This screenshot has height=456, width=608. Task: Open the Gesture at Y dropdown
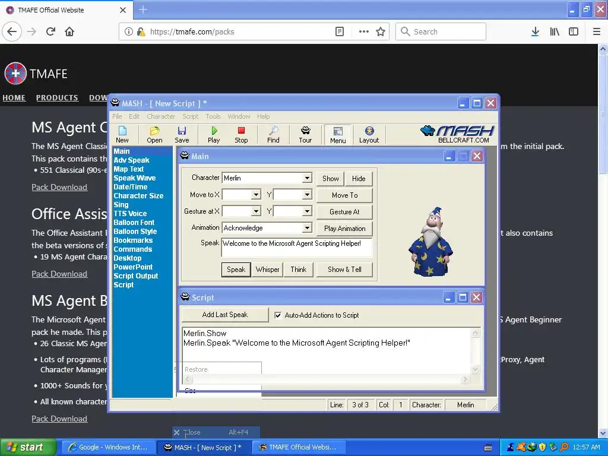(x=307, y=211)
